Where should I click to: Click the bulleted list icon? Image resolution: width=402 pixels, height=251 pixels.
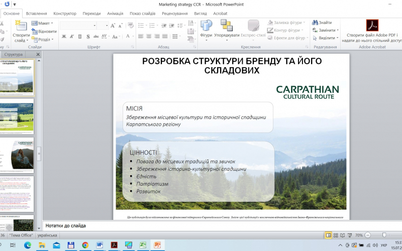click(x=141, y=26)
